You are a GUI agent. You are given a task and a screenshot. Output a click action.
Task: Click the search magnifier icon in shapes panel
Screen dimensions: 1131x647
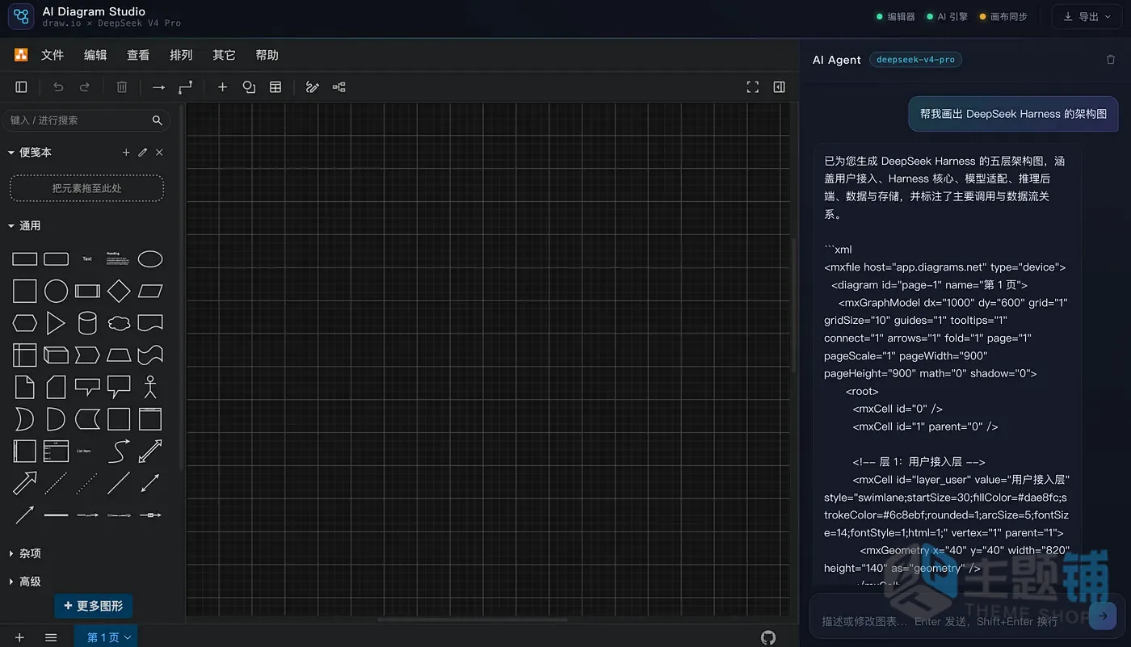158,120
